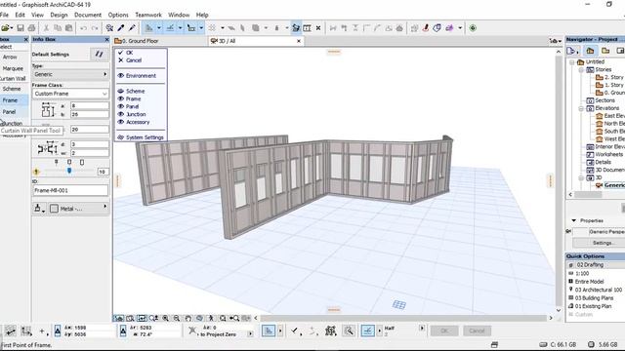Image resolution: width=625 pixels, height=351 pixels.
Task: Click the magnifier icon in bottom control bar
Action: coord(349,331)
